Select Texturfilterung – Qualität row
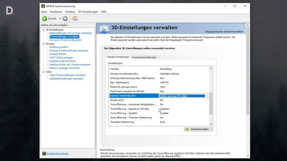287x161 pixels. tap(159, 113)
